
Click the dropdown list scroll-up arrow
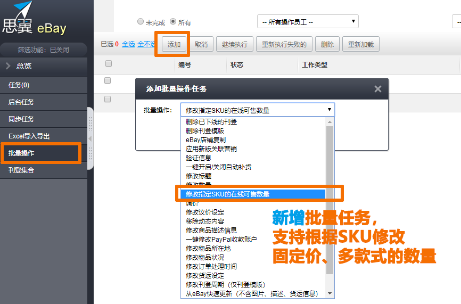pyautogui.click(x=330, y=122)
